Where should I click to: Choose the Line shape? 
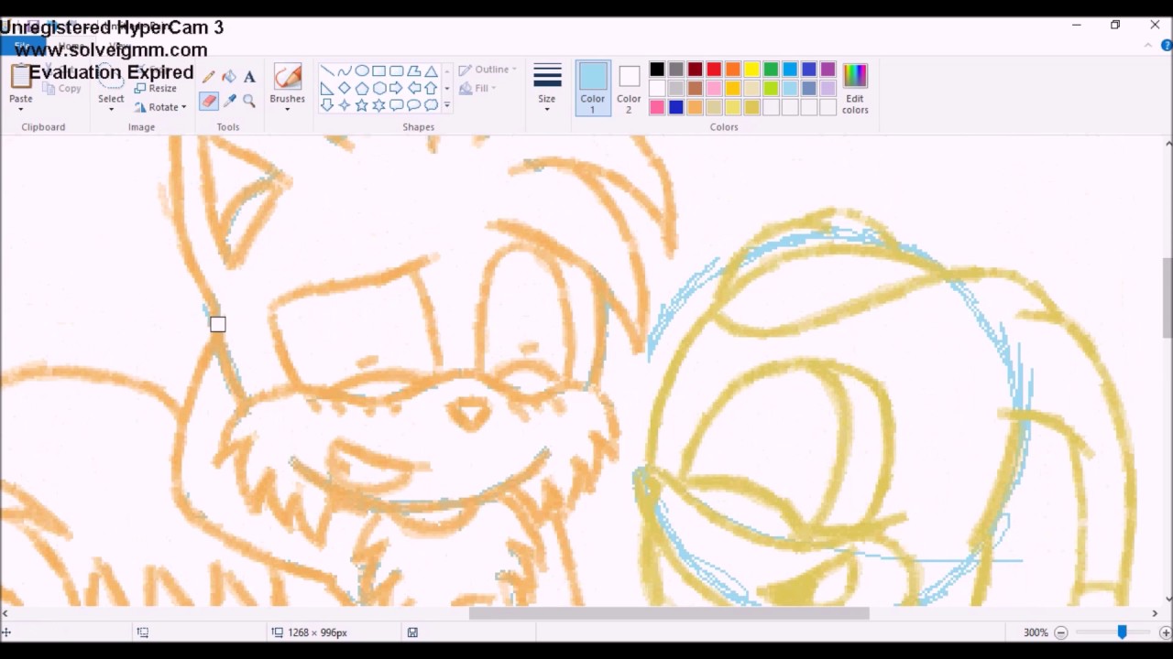point(327,71)
